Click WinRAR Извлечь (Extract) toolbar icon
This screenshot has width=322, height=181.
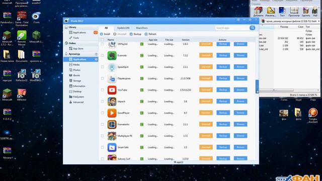[x=271, y=12]
